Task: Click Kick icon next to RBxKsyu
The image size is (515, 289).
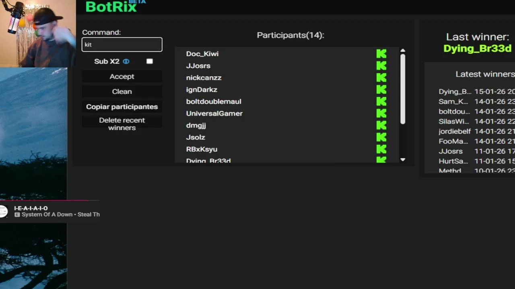Action: click(x=381, y=149)
